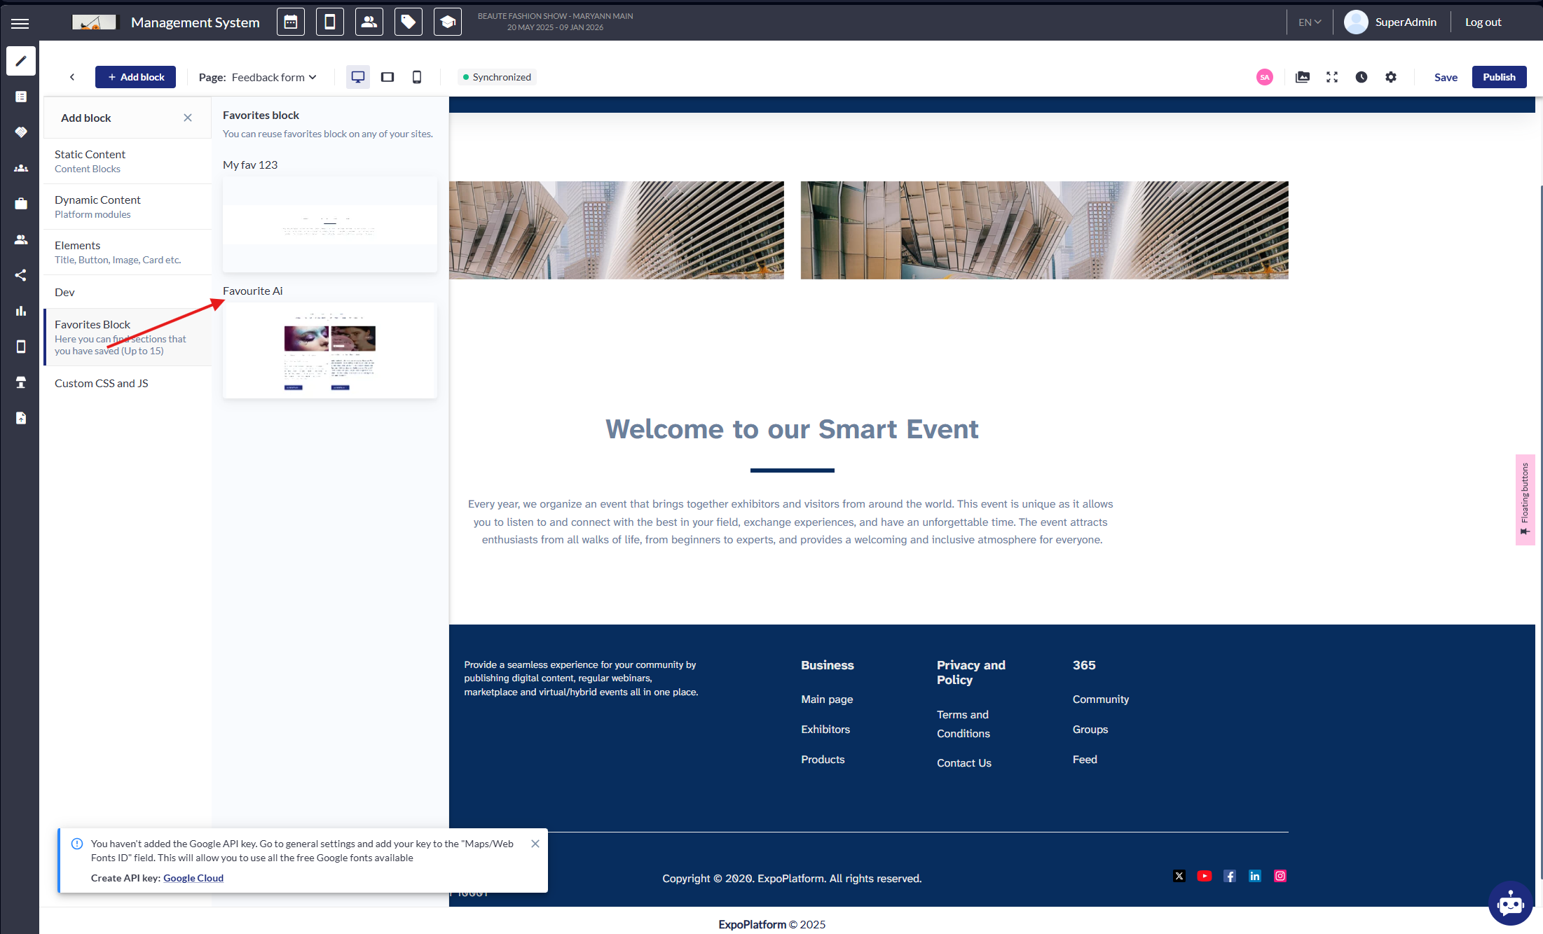
Task: Choose the Favourite Ai block thumbnail
Action: point(329,350)
